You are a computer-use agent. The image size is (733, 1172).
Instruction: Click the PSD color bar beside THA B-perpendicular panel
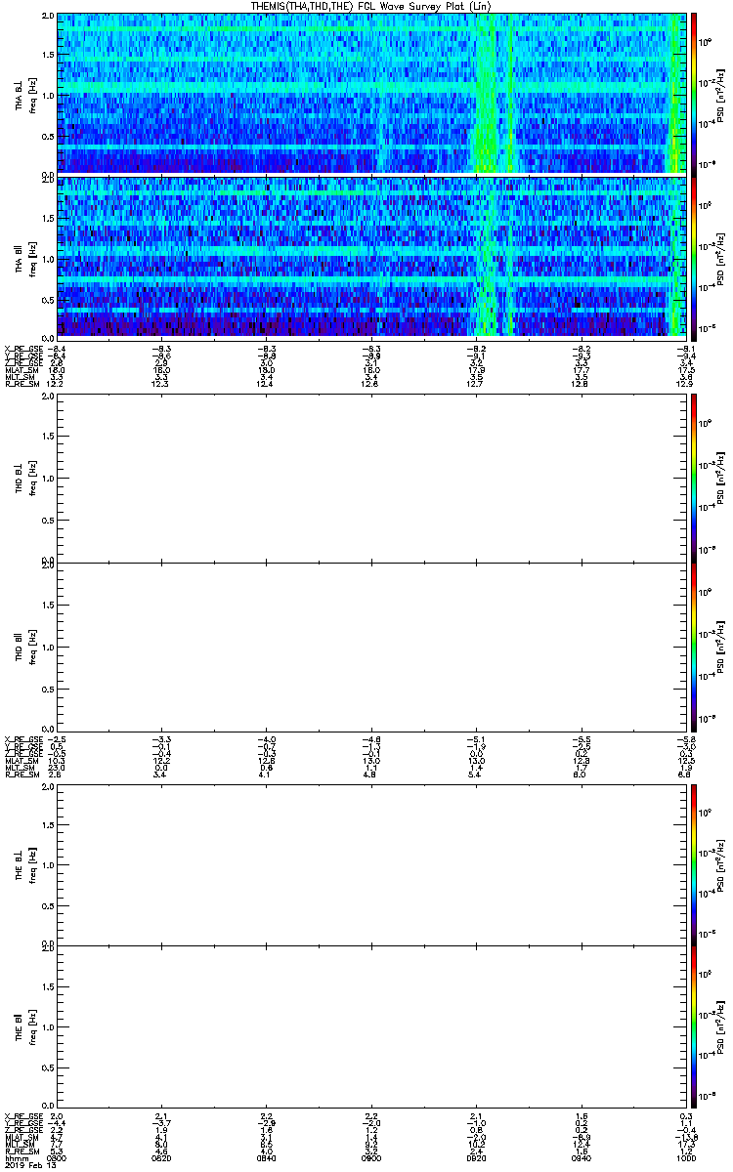(x=694, y=93)
